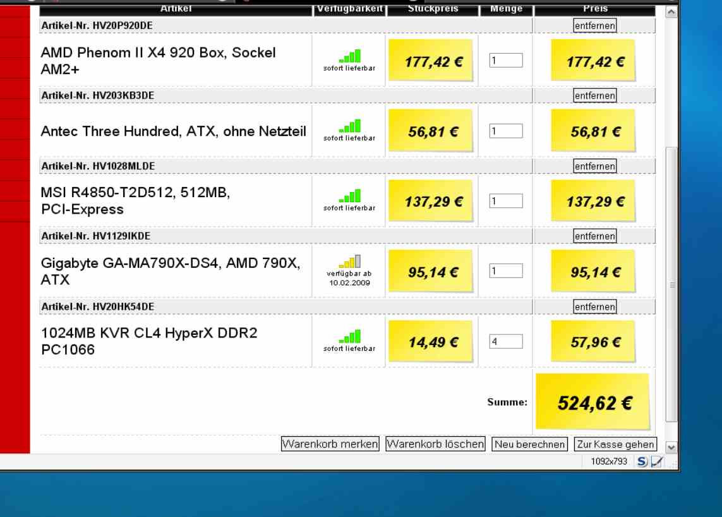Click product name MSI R4850-T2D512, 512MB
Screen dimensions: 722x517
click(135, 201)
